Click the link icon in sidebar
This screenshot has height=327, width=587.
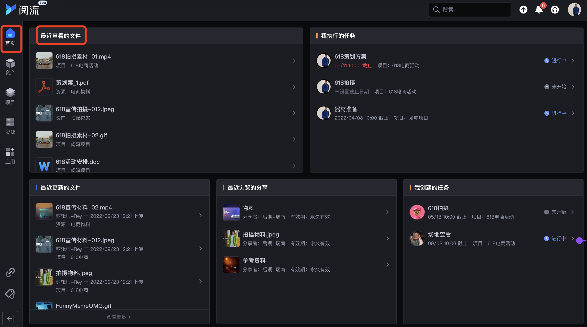click(10, 272)
